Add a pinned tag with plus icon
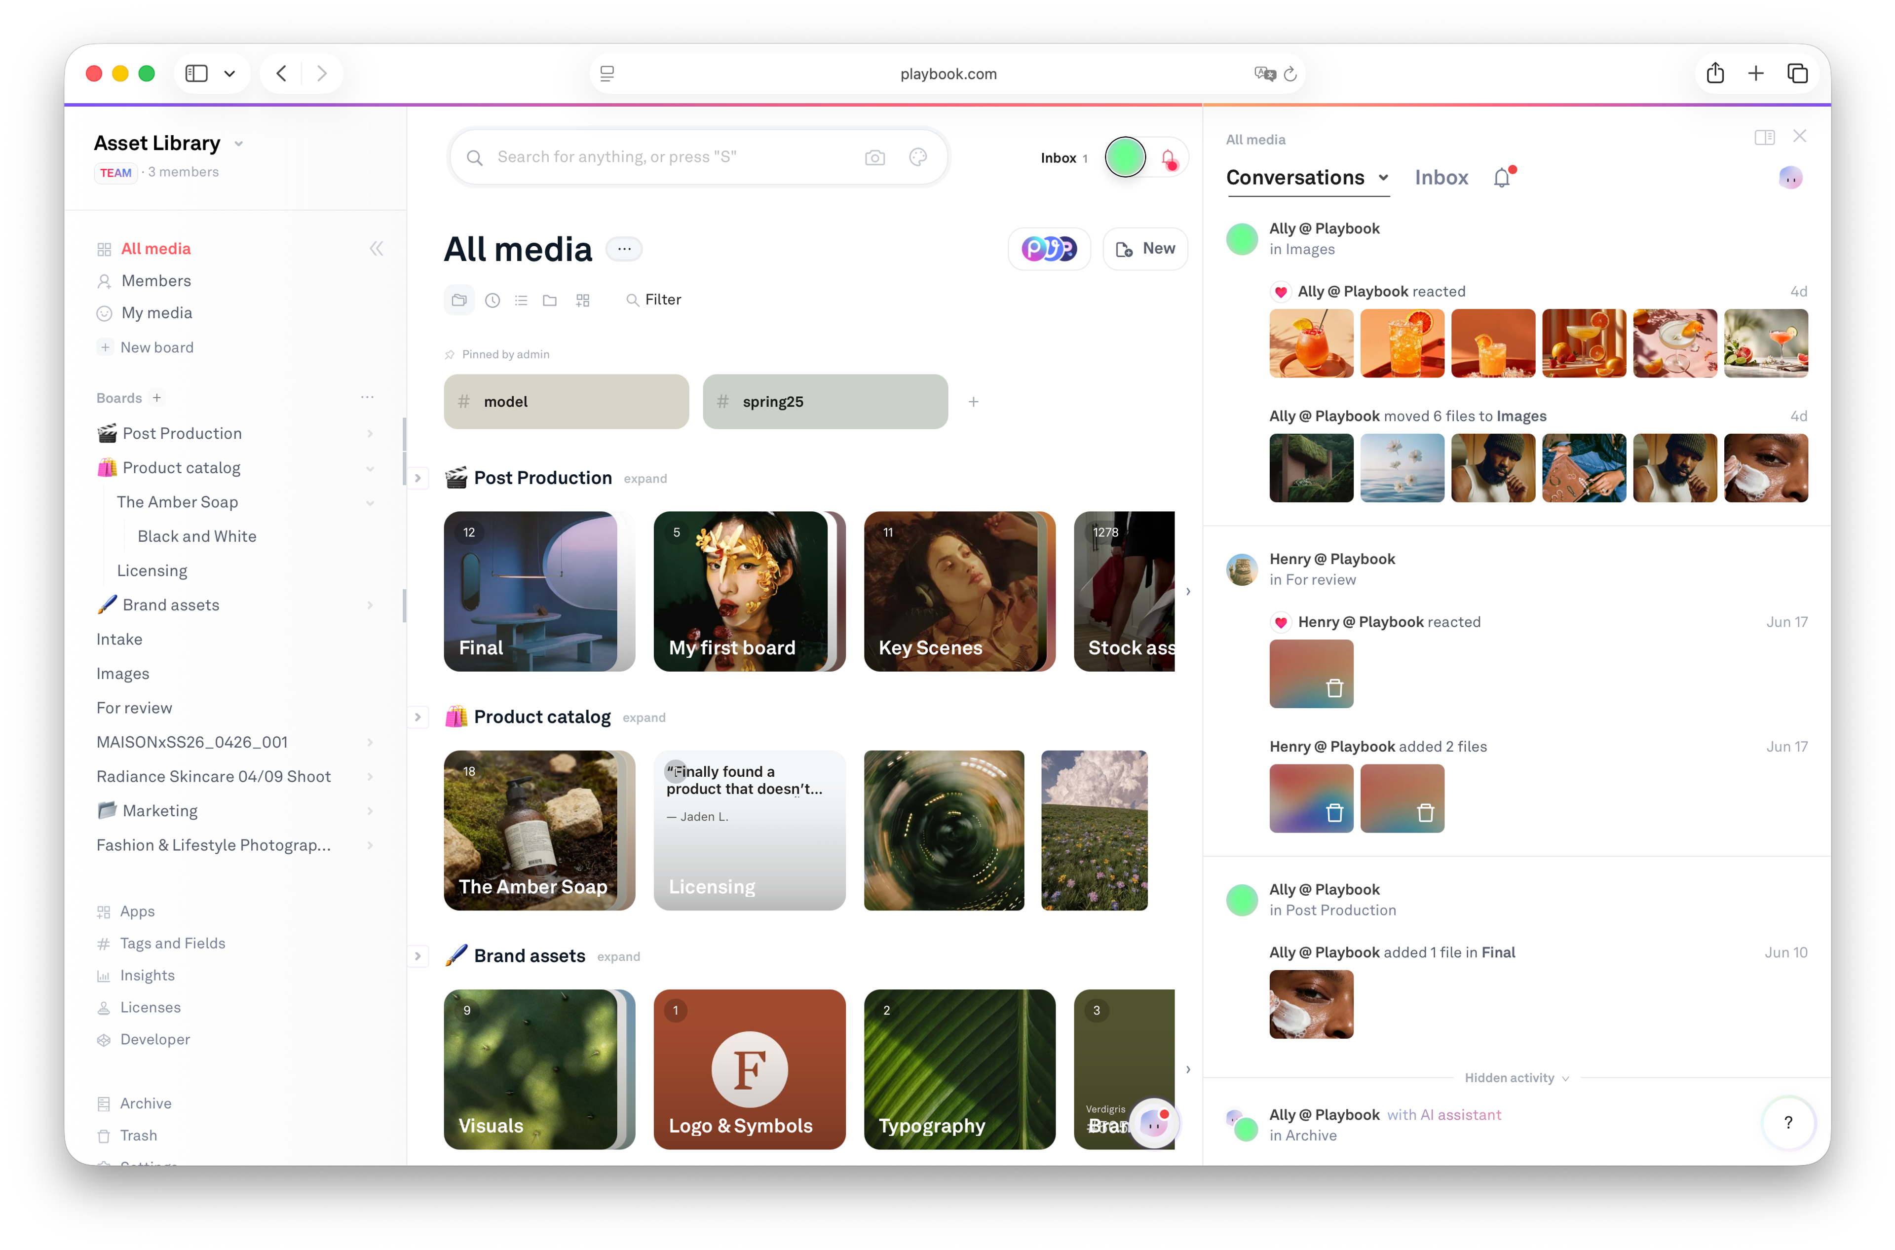 pos(974,402)
